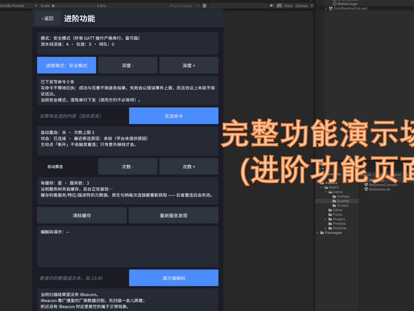Click the 重新服务发现 button
Image resolution: width=414 pixels, height=311 pixels.
click(173, 215)
